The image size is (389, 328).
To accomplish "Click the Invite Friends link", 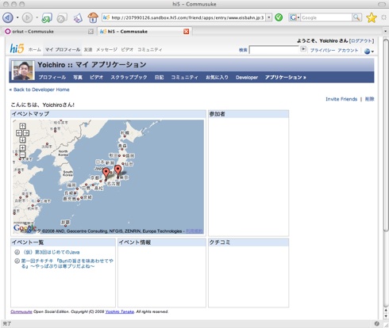I will [x=341, y=99].
